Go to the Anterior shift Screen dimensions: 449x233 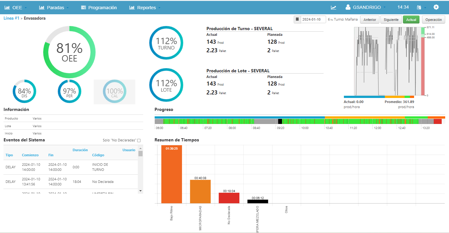click(x=370, y=20)
